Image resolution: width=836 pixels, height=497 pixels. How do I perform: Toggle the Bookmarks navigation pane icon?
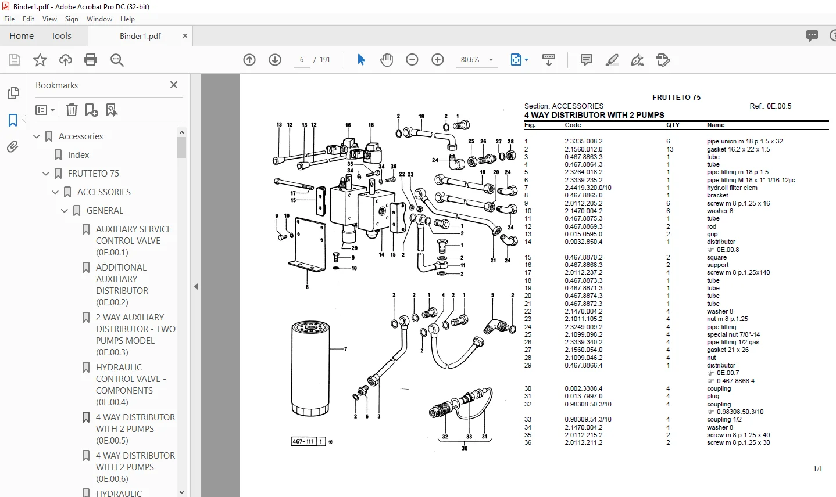13,120
